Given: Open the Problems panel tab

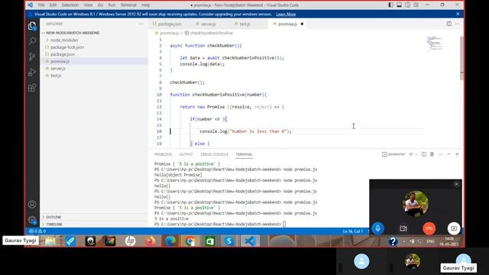Looking at the screenshot, I should [163, 154].
